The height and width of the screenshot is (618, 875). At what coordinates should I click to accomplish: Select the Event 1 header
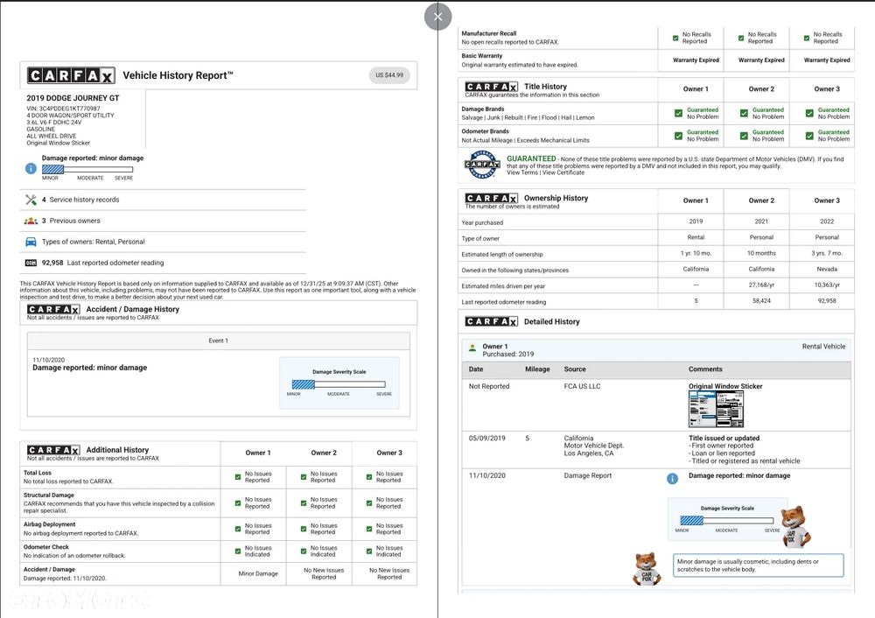coord(218,341)
